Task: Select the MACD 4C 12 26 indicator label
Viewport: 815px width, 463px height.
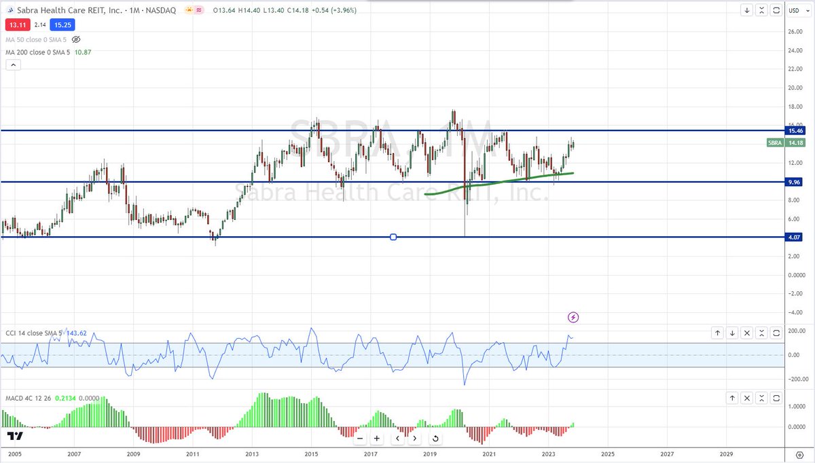Action: pyautogui.click(x=30, y=399)
